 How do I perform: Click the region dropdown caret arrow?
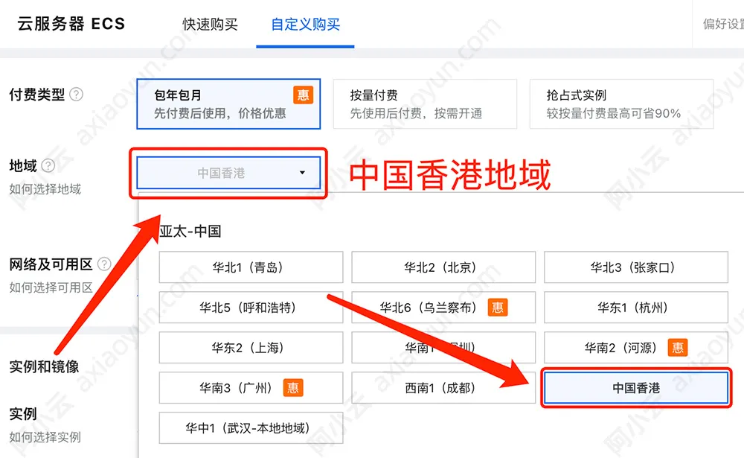302,173
